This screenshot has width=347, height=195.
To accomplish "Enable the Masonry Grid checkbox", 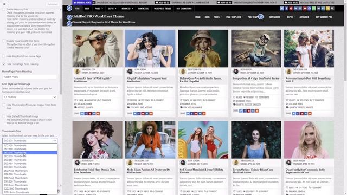I will click(x=4, y=10).
